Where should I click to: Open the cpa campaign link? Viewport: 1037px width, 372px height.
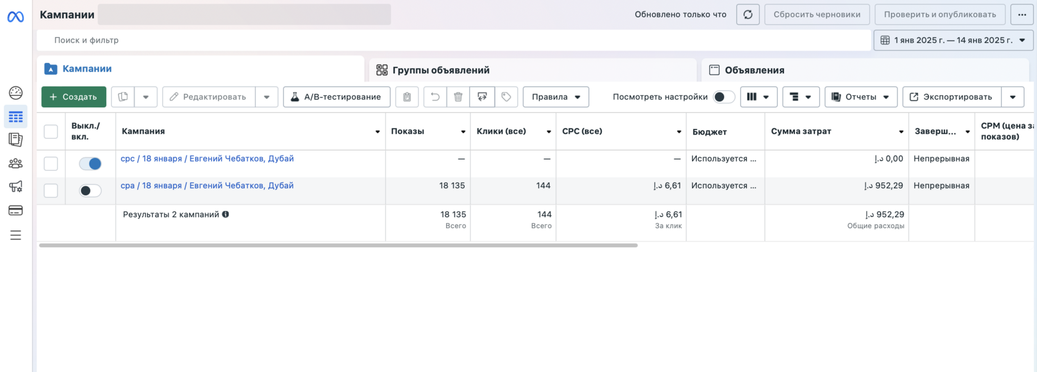point(207,186)
